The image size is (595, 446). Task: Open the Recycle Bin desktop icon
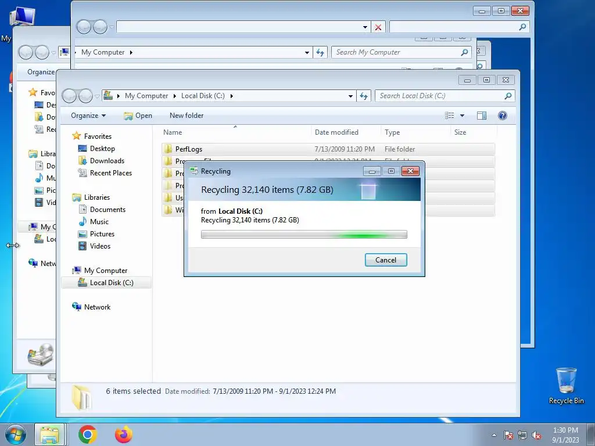click(x=566, y=386)
